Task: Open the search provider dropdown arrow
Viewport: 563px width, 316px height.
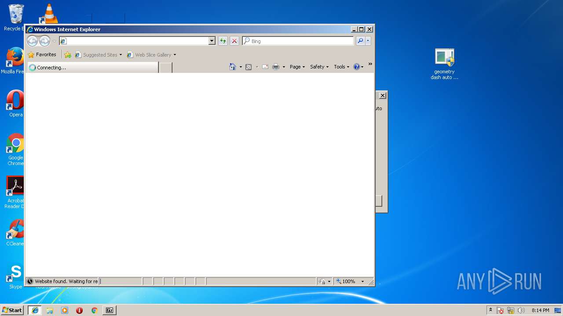Action: (x=368, y=41)
